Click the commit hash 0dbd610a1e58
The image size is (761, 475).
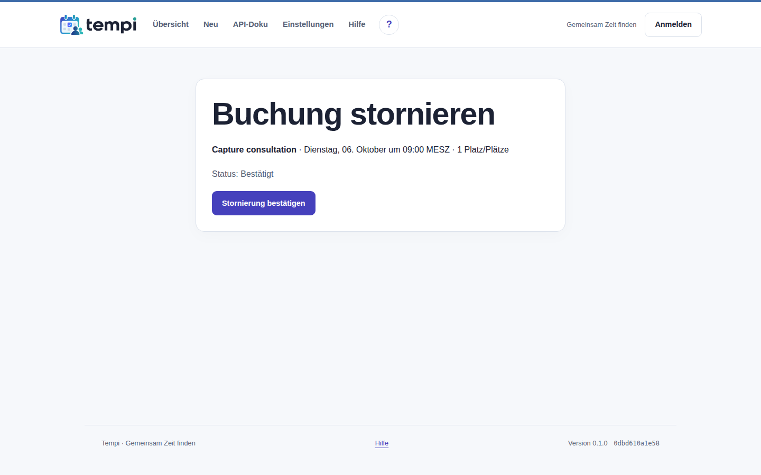636,443
